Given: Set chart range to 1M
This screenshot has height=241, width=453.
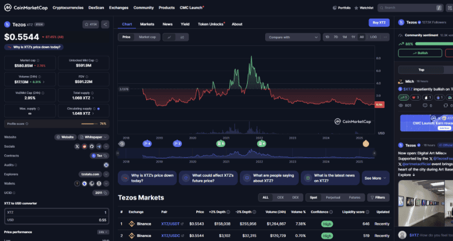Looking at the screenshot, I should point(344,37).
